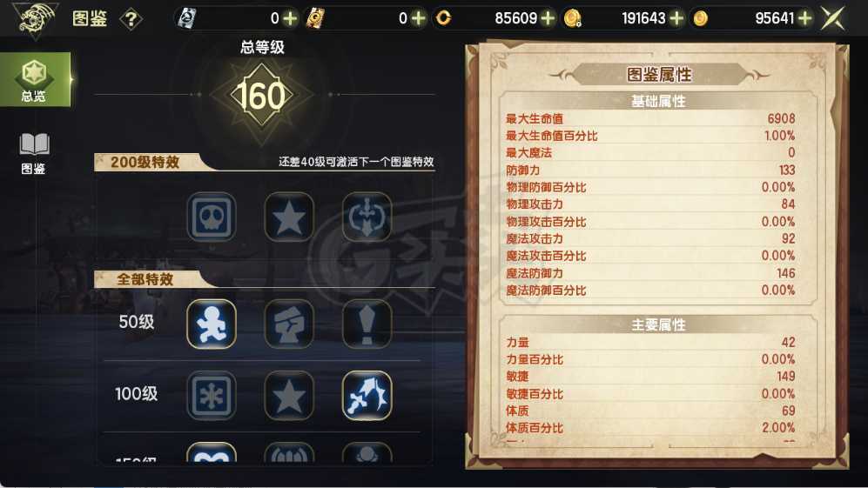Select the star icon under 200级特效
The image size is (868, 488).
(289, 217)
